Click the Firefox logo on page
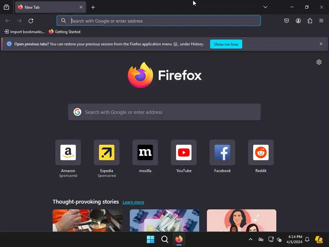The image size is (329, 247). click(x=165, y=75)
